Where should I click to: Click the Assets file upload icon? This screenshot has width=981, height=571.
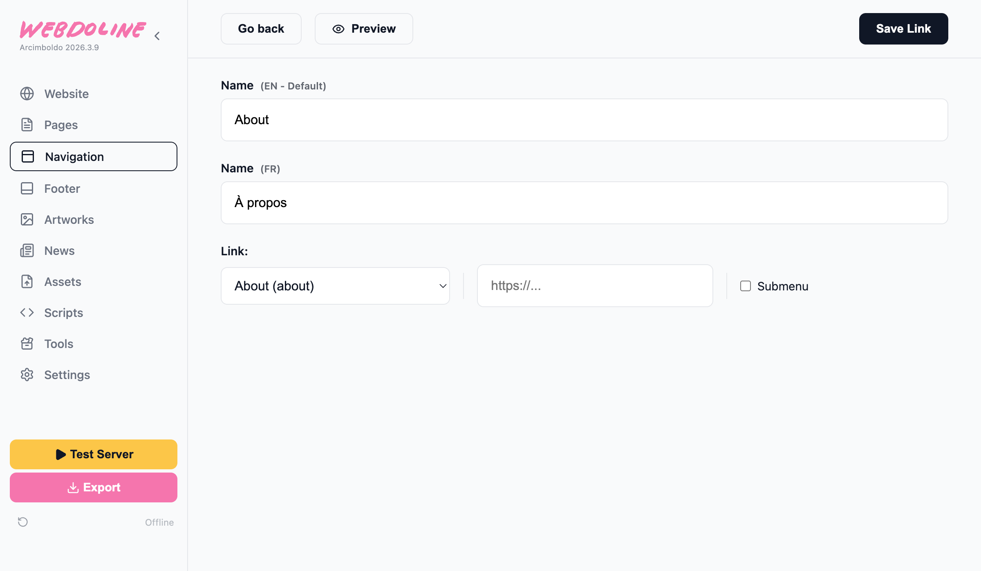point(27,281)
